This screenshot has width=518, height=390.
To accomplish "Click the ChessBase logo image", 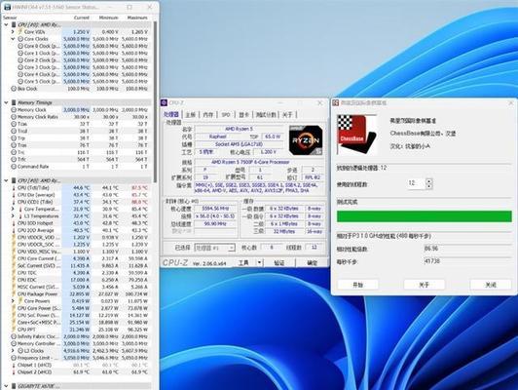I will point(356,135).
